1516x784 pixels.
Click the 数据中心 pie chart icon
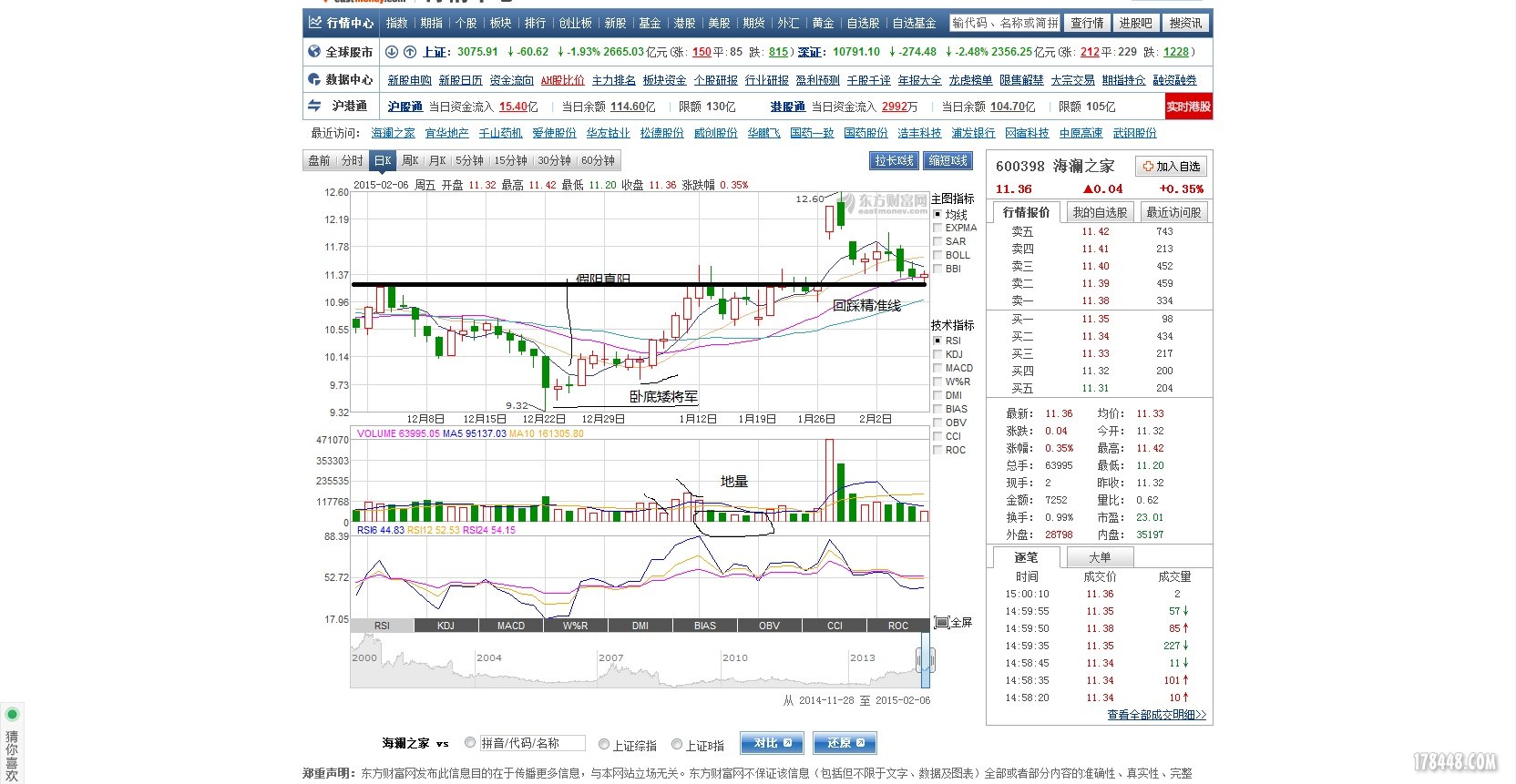pos(314,79)
